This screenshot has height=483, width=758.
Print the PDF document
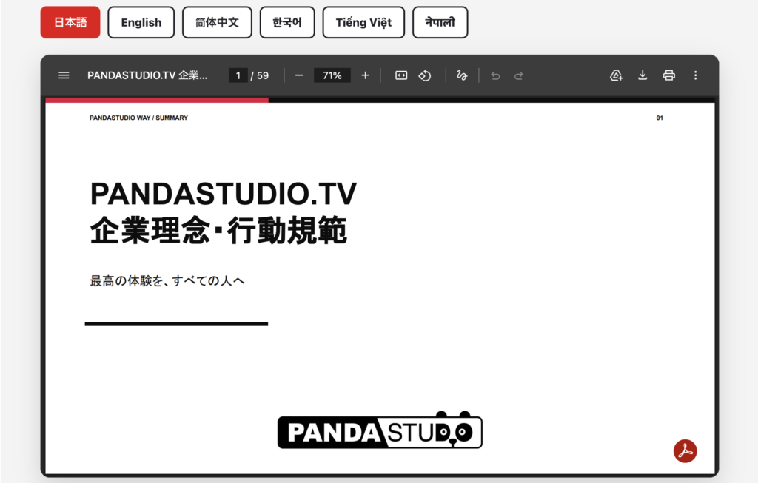[669, 75]
